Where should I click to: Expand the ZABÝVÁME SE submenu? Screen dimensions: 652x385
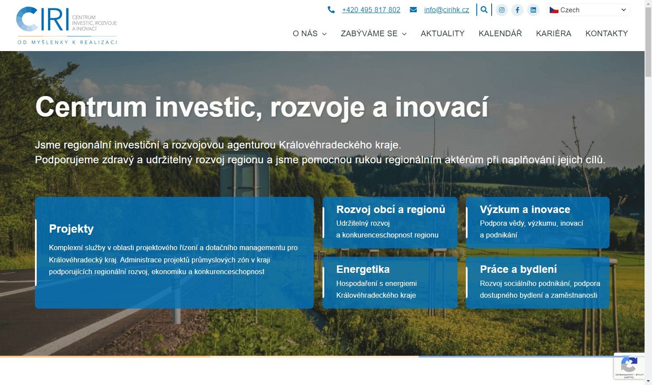[x=374, y=34]
